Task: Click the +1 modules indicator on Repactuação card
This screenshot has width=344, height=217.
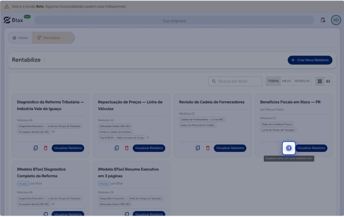Action: click(148, 137)
